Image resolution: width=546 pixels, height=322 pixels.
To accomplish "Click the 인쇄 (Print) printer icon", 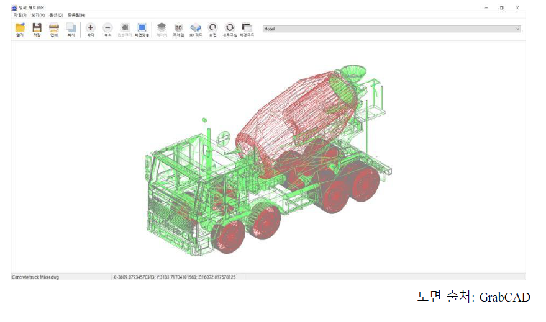I will click(x=54, y=27).
